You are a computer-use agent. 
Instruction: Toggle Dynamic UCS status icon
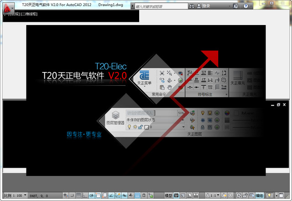coord(118,195)
